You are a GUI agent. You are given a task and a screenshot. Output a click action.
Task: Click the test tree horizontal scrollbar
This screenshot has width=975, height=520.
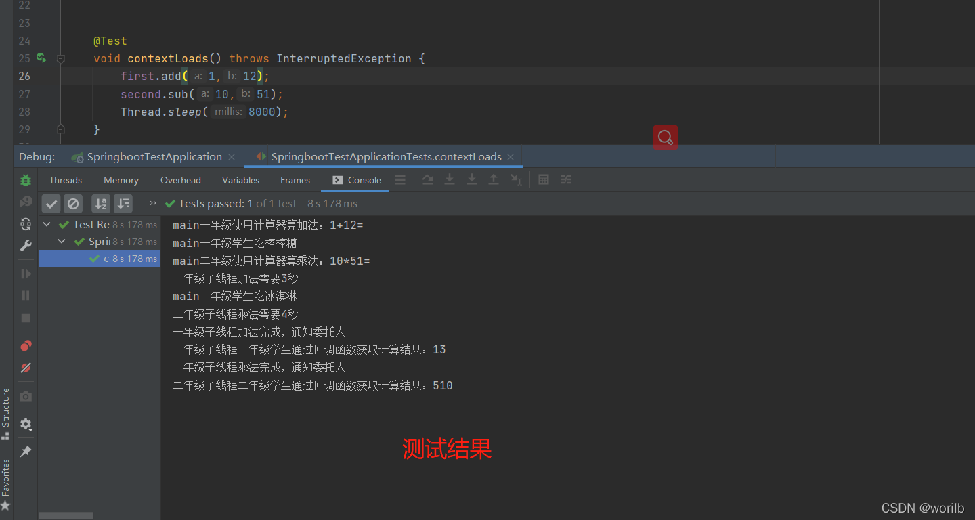(x=66, y=515)
